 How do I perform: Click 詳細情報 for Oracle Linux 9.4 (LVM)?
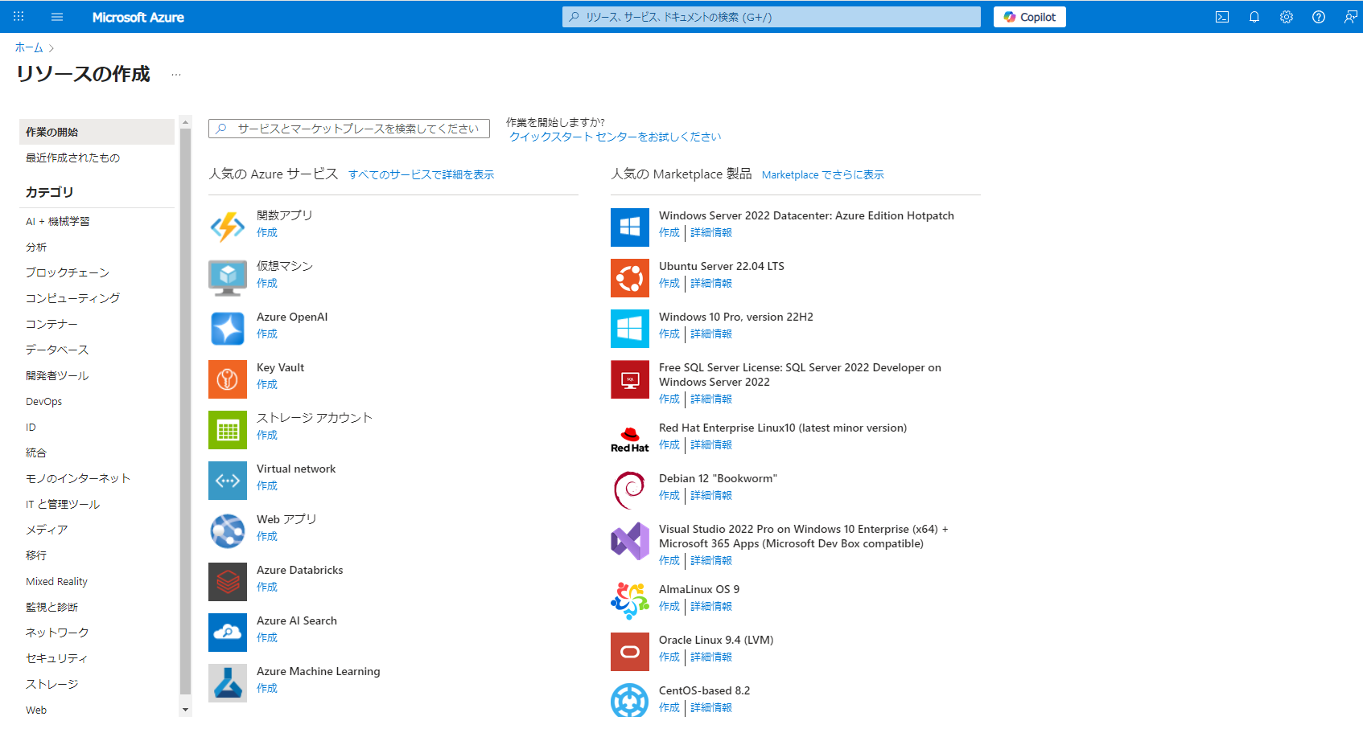tap(711, 657)
